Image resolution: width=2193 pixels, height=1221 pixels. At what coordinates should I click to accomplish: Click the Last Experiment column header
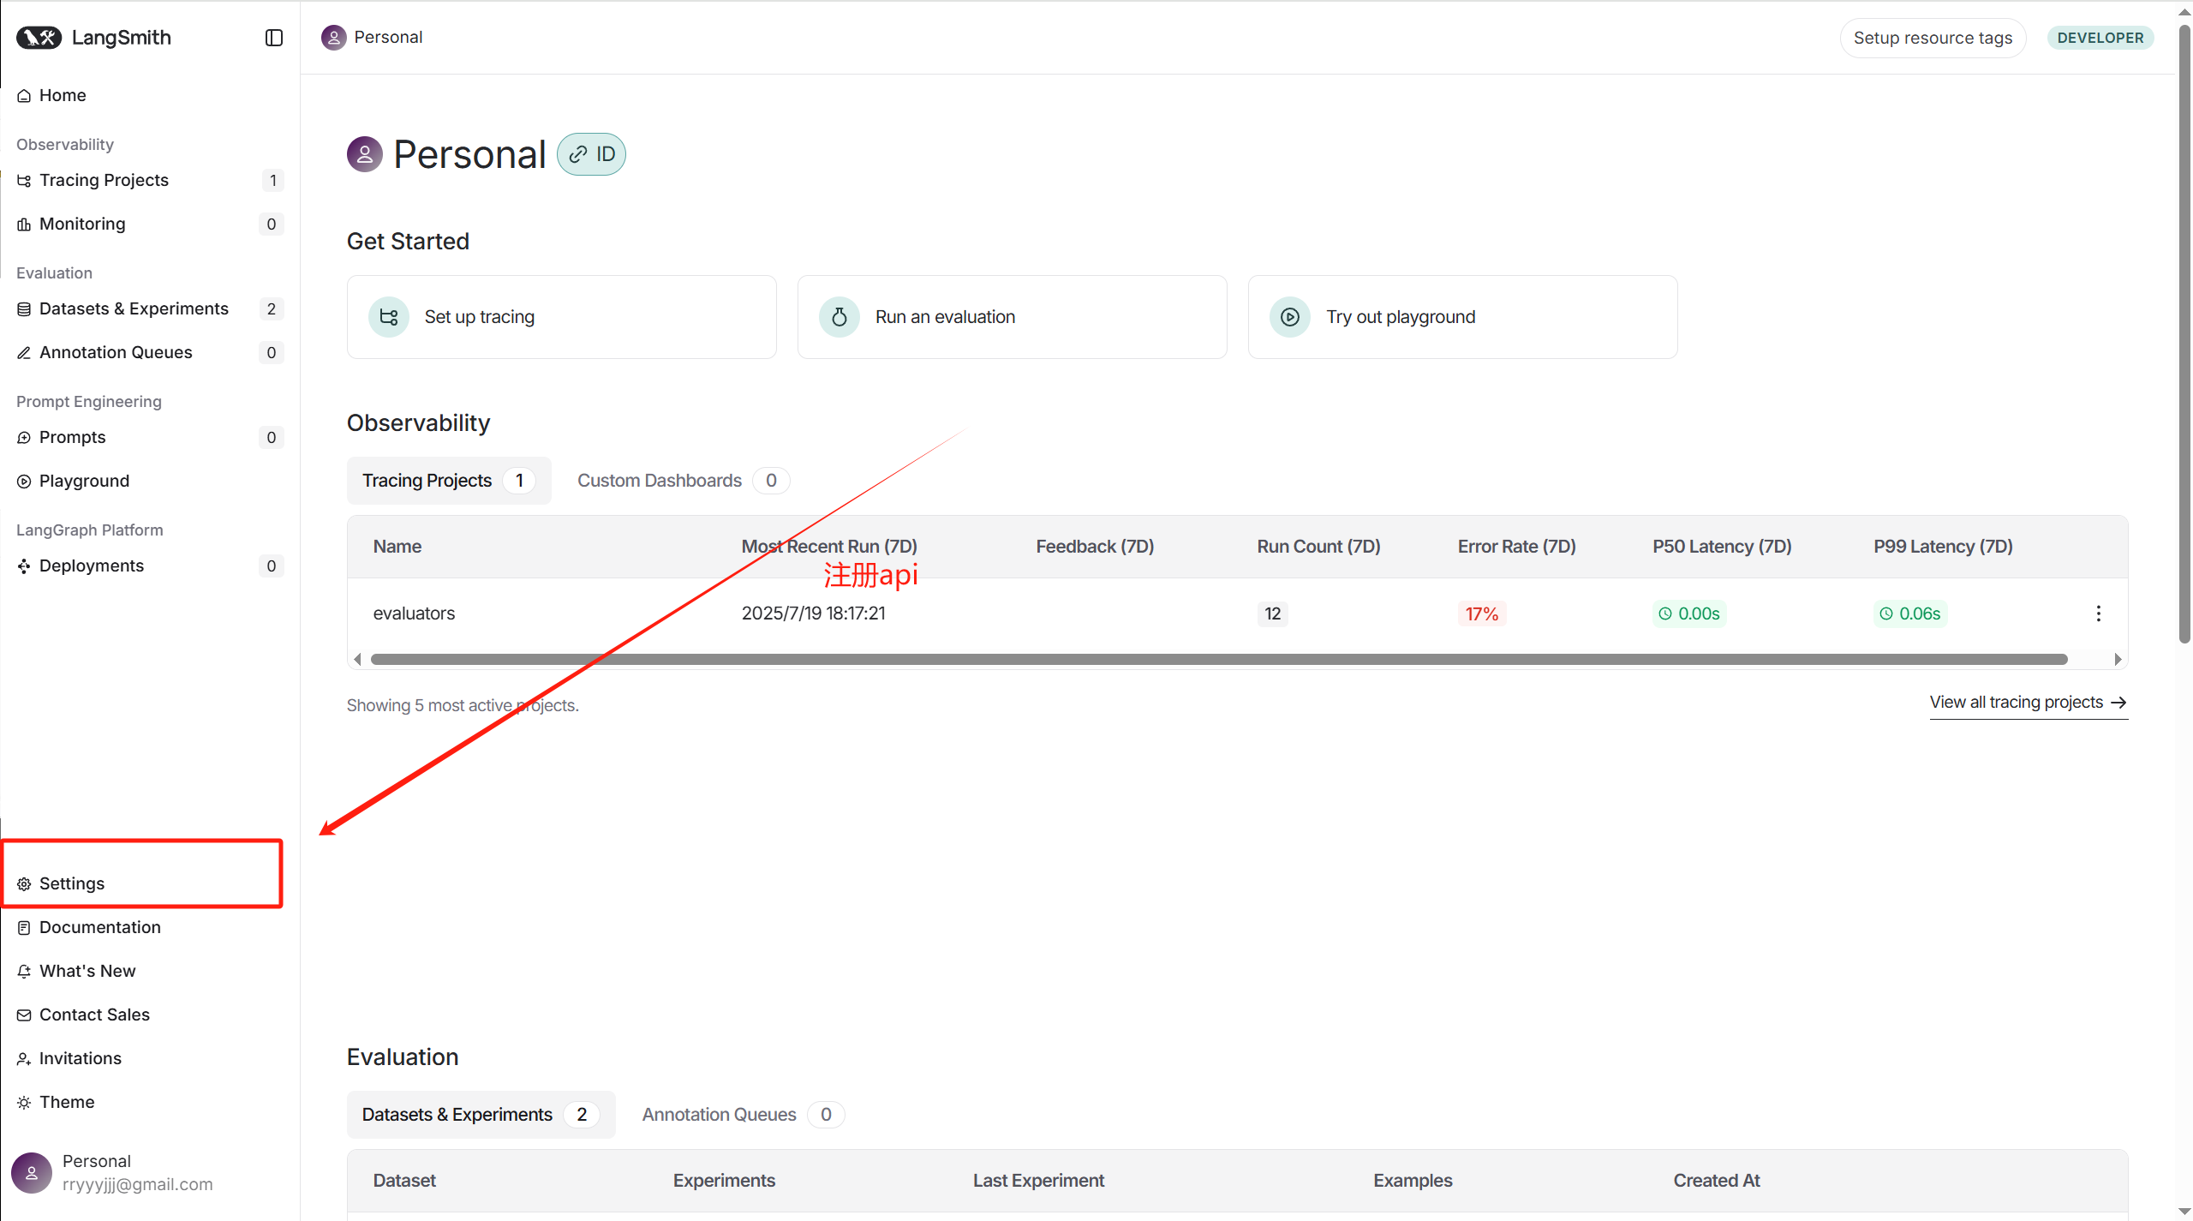coord(1038,1181)
